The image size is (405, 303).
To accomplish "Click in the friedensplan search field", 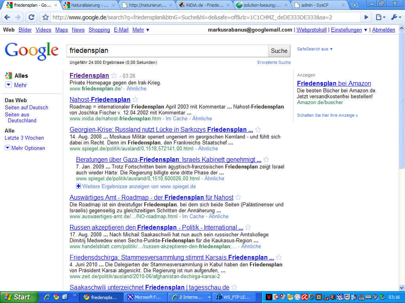I will coord(167,51).
